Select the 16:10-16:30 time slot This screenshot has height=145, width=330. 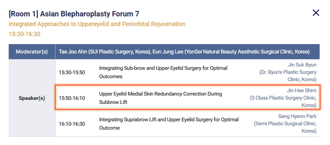click(x=72, y=124)
